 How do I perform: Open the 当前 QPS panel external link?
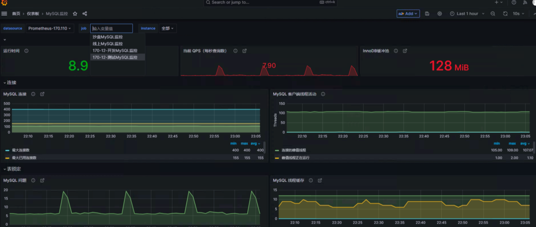tap(244, 51)
